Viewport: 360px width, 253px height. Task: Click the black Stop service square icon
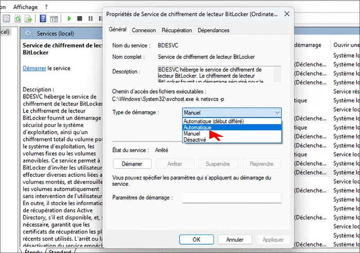(x=80, y=19)
